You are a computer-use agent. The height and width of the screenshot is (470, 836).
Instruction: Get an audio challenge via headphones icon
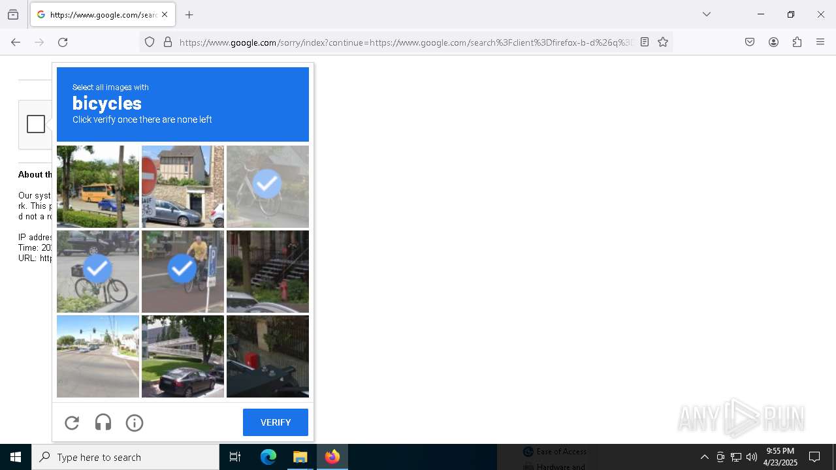pyautogui.click(x=103, y=423)
